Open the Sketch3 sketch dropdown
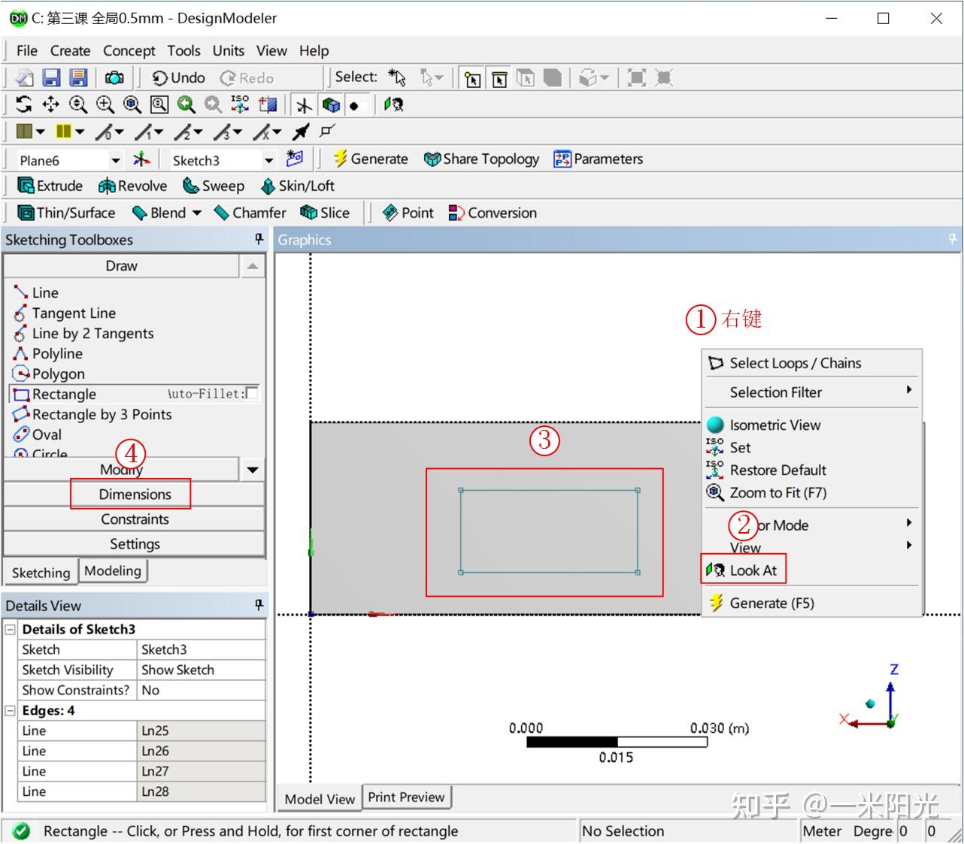The height and width of the screenshot is (844, 964). coord(268,159)
